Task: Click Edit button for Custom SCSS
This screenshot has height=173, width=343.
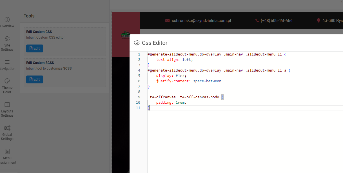Action: pyautogui.click(x=35, y=79)
